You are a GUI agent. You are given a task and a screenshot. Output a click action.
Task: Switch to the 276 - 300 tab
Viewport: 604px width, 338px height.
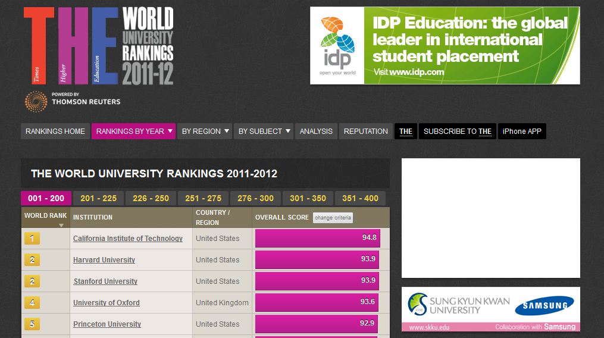click(255, 199)
